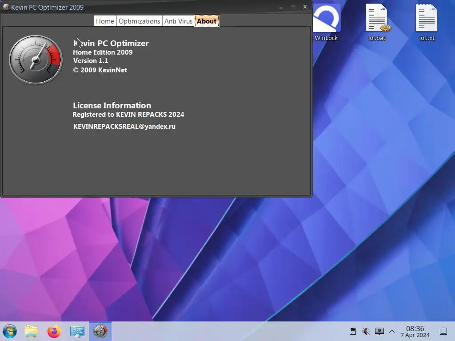Click the License Information heading
Image resolution: width=455 pixels, height=341 pixels.
pyautogui.click(x=112, y=105)
